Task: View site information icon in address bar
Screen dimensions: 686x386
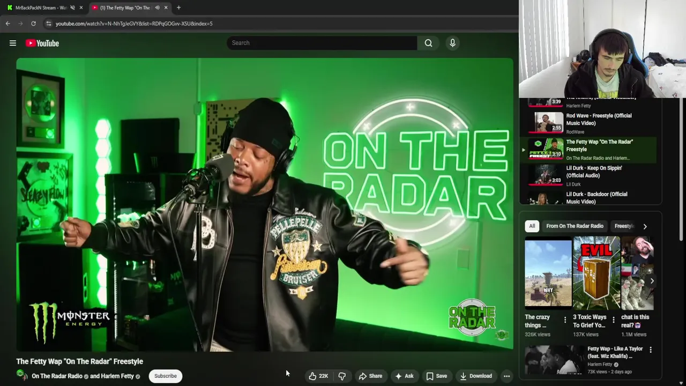Action: click(48, 24)
